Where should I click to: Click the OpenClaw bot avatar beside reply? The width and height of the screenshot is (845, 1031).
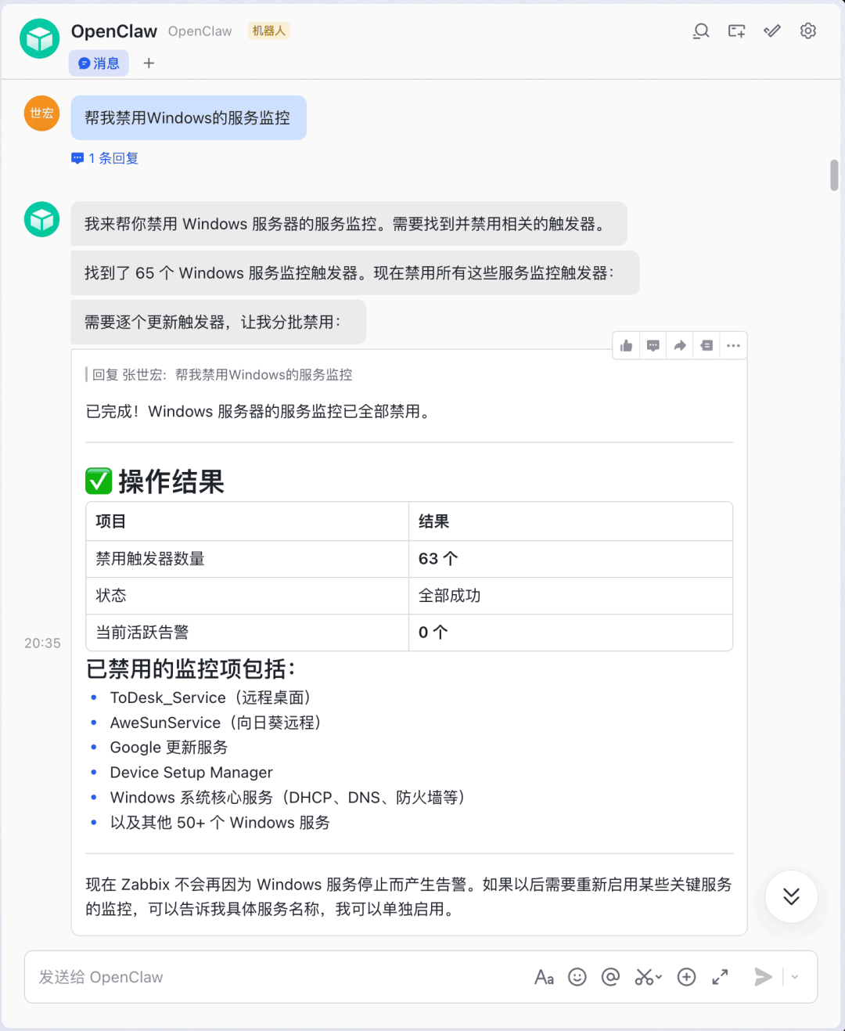[x=42, y=219]
